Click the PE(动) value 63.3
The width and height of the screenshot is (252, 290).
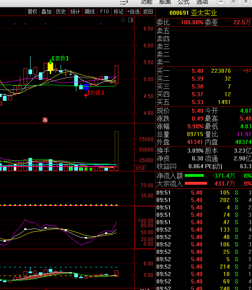tap(246, 166)
